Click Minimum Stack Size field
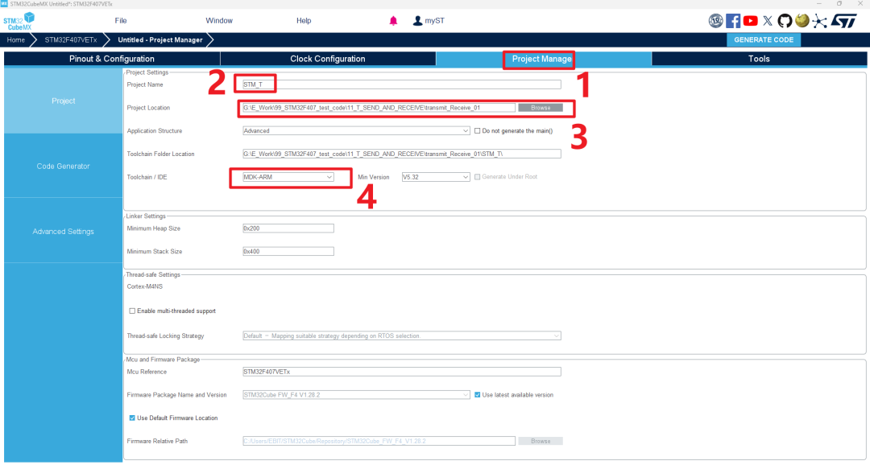 [x=288, y=252]
